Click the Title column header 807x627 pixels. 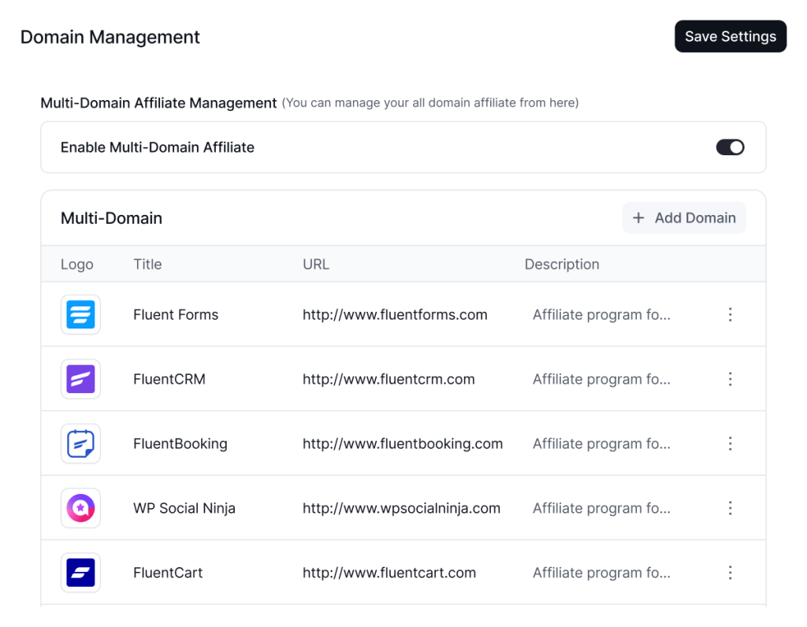(147, 265)
